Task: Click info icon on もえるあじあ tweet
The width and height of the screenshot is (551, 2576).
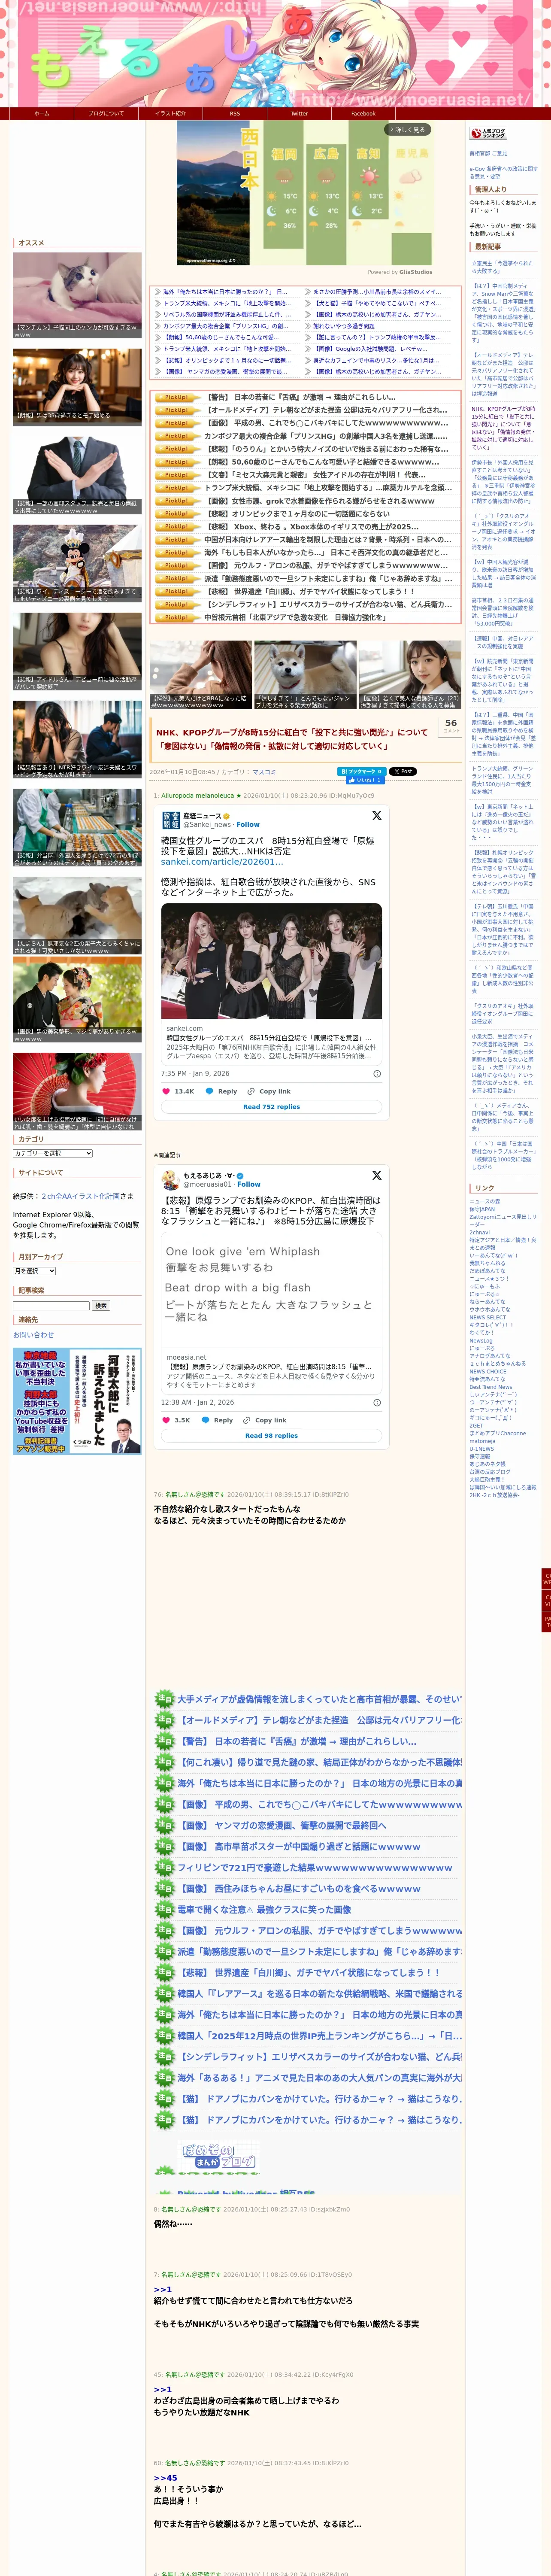Action: click(x=377, y=1402)
